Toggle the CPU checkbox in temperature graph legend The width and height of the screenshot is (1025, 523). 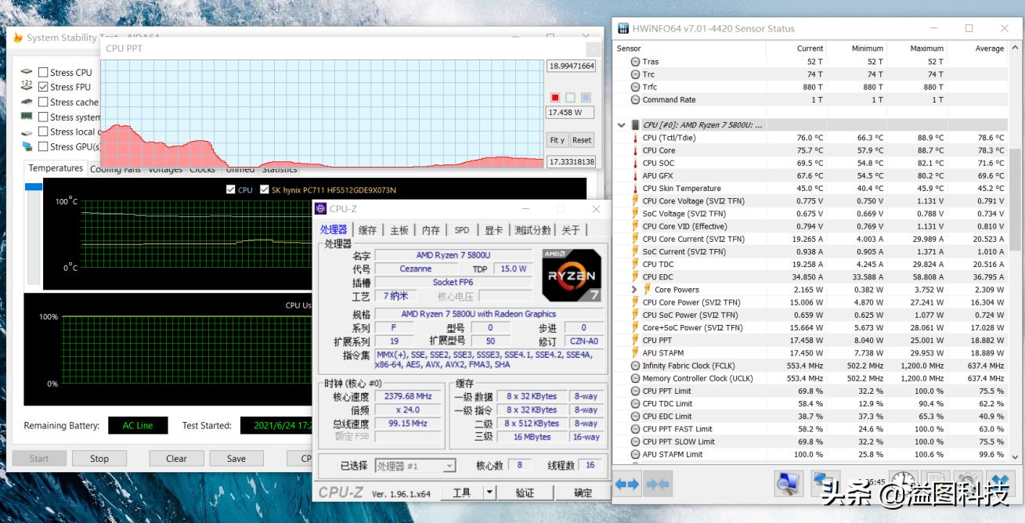click(x=230, y=189)
